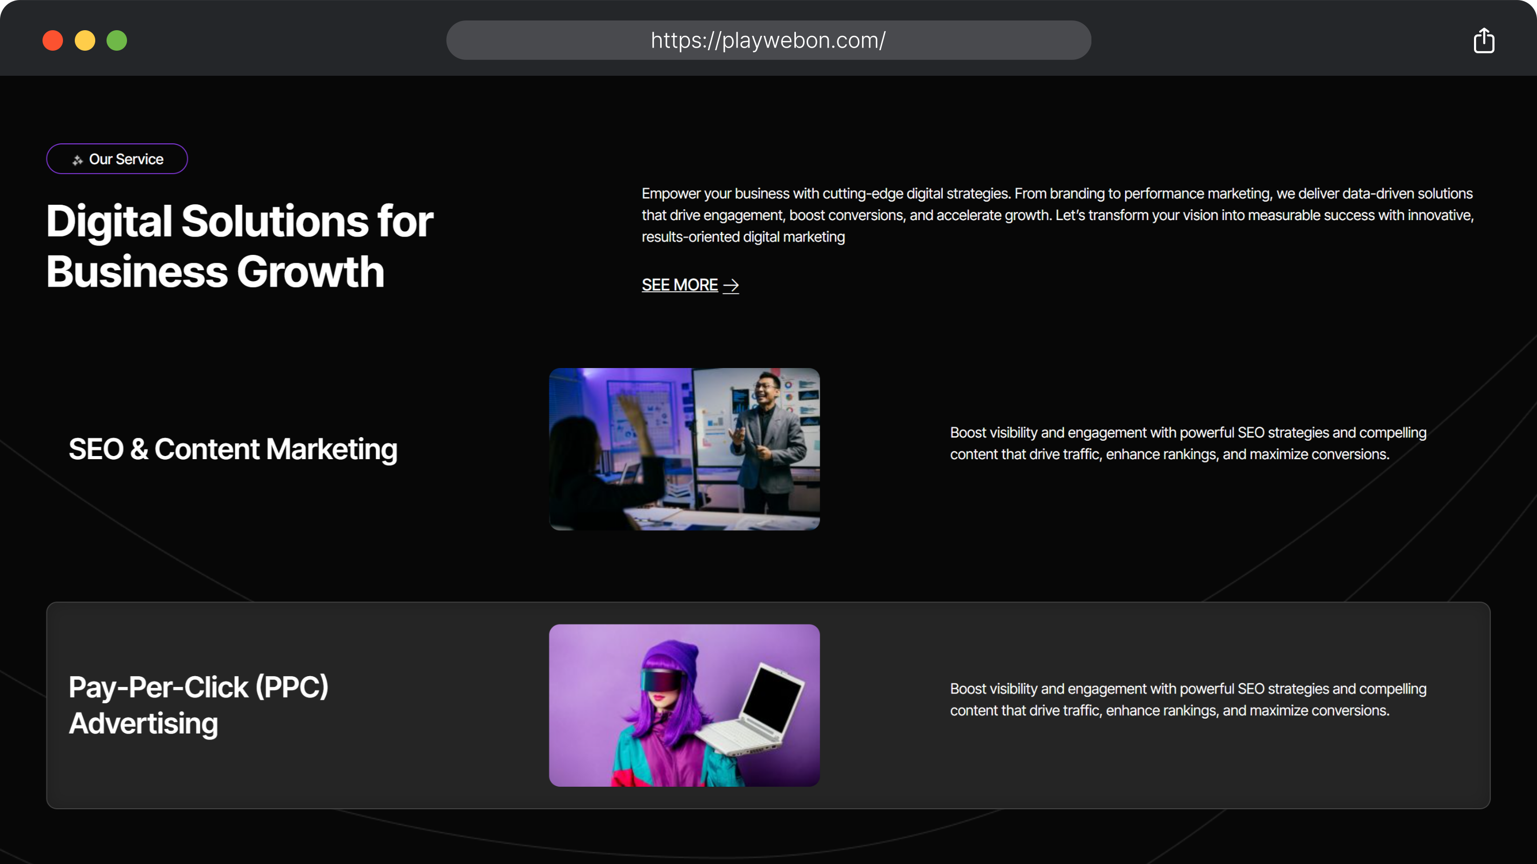Click the SEO service description text
This screenshot has width=1537, height=864.
click(x=1187, y=443)
